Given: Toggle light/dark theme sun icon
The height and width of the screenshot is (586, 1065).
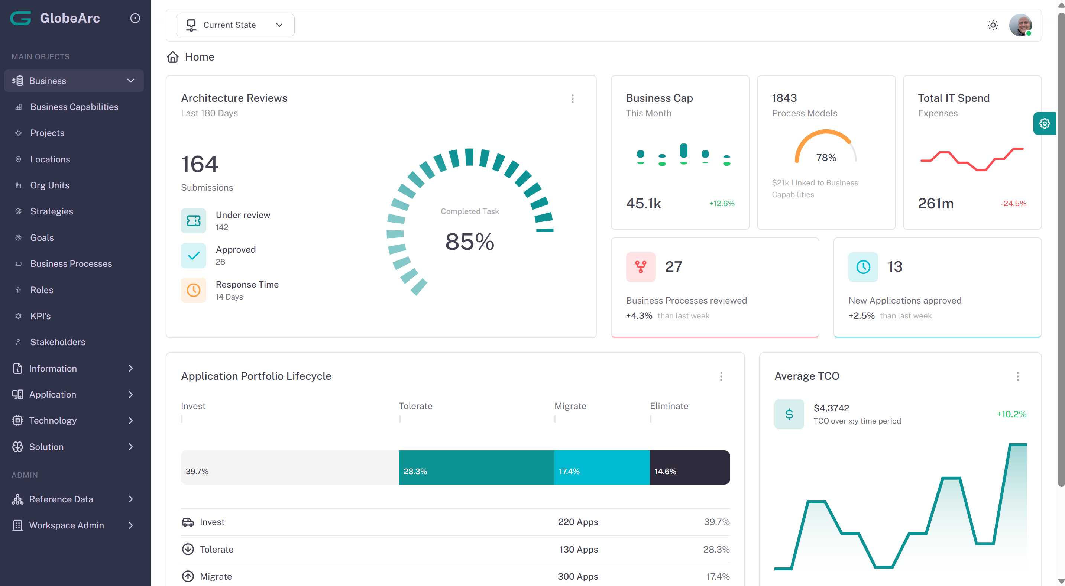Looking at the screenshot, I should click(993, 25).
